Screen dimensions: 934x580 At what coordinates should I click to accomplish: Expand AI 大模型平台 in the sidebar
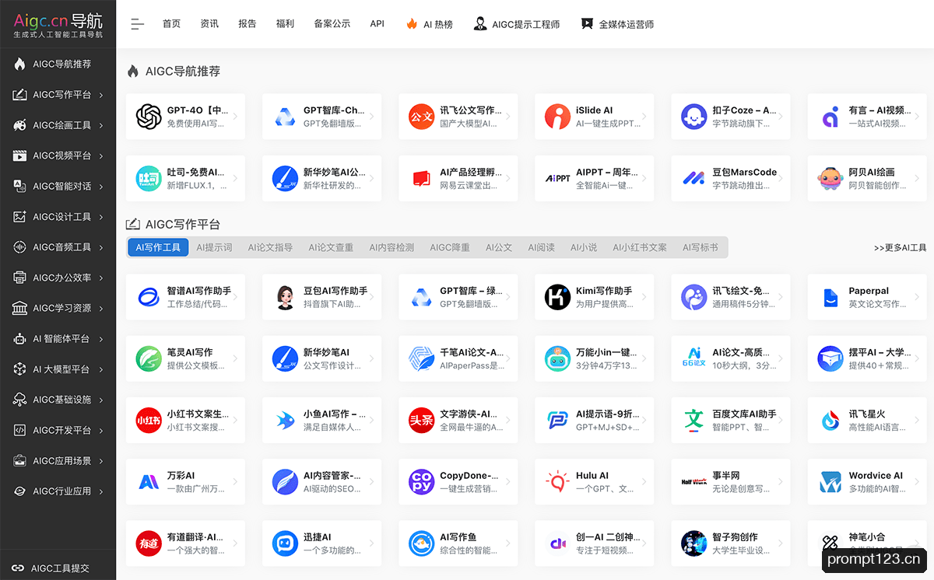(58, 369)
